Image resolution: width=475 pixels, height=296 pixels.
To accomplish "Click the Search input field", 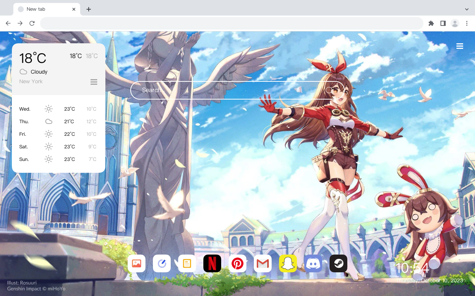I will pos(237,90).
